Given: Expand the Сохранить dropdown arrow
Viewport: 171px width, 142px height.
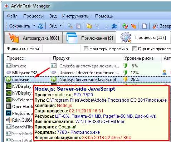Looking at the screenshot, I should [34, 26].
